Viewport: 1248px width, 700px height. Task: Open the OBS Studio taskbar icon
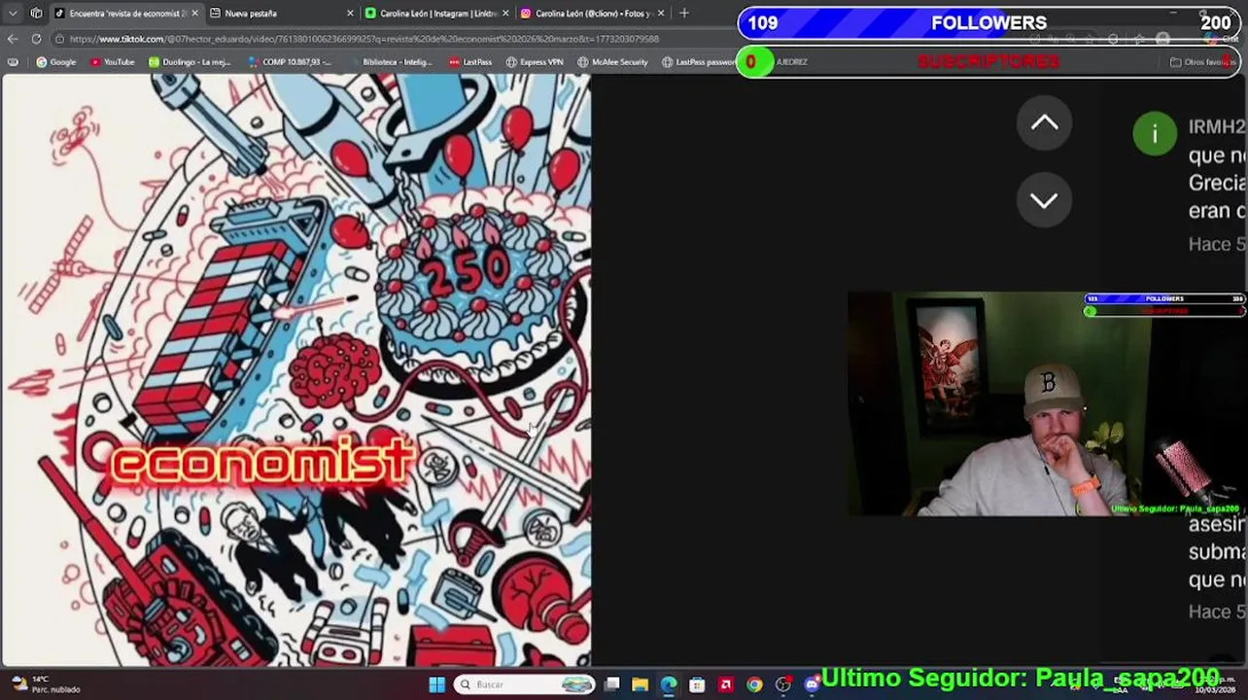pos(782,684)
